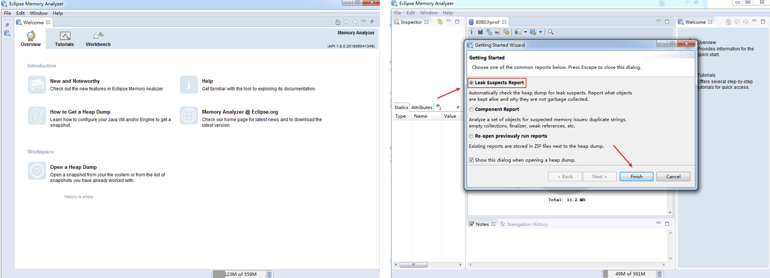The height and width of the screenshot is (278, 770).
Task: Close the 8080.hprof editor tab
Action: point(504,22)
